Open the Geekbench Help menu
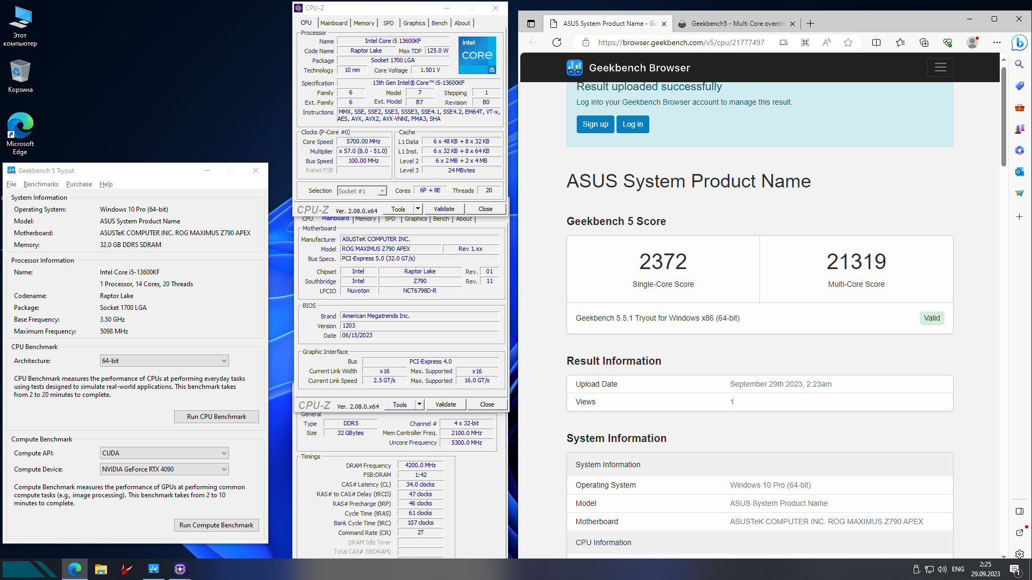 pyautogui.click(x=106, y=184)
